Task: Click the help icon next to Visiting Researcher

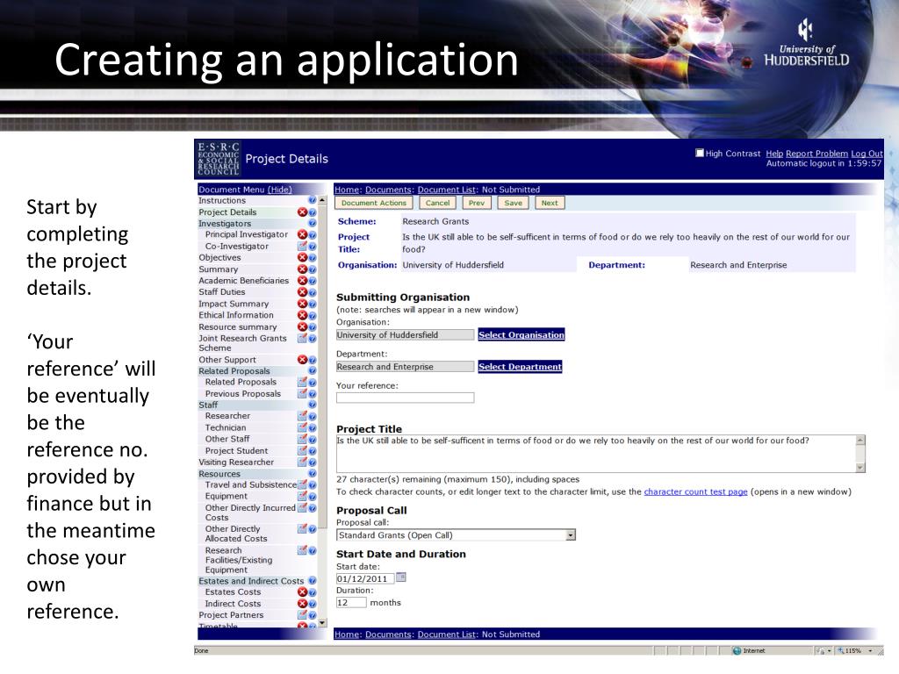Action: [x=313, y=462]
